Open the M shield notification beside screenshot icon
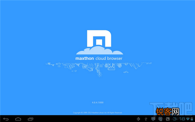This screenshot has height=122, width=195. pyautogui.click(x=161, y=119)
